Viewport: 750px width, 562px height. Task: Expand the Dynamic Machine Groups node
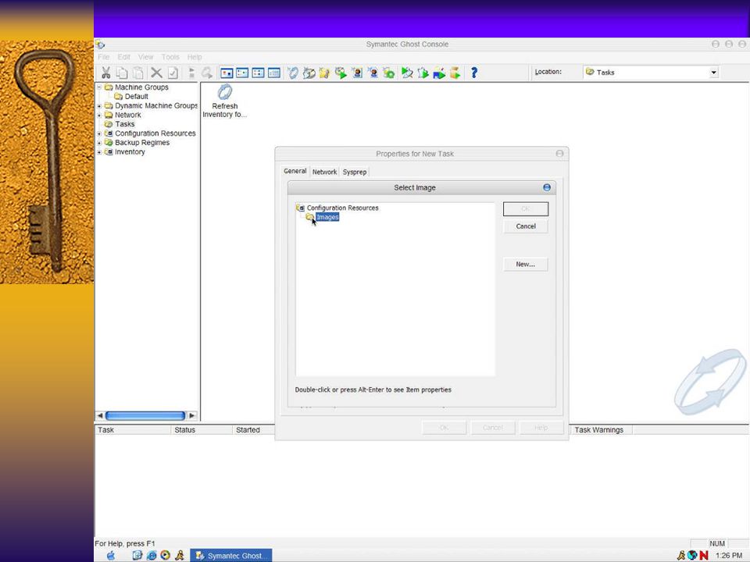(99, 105)
